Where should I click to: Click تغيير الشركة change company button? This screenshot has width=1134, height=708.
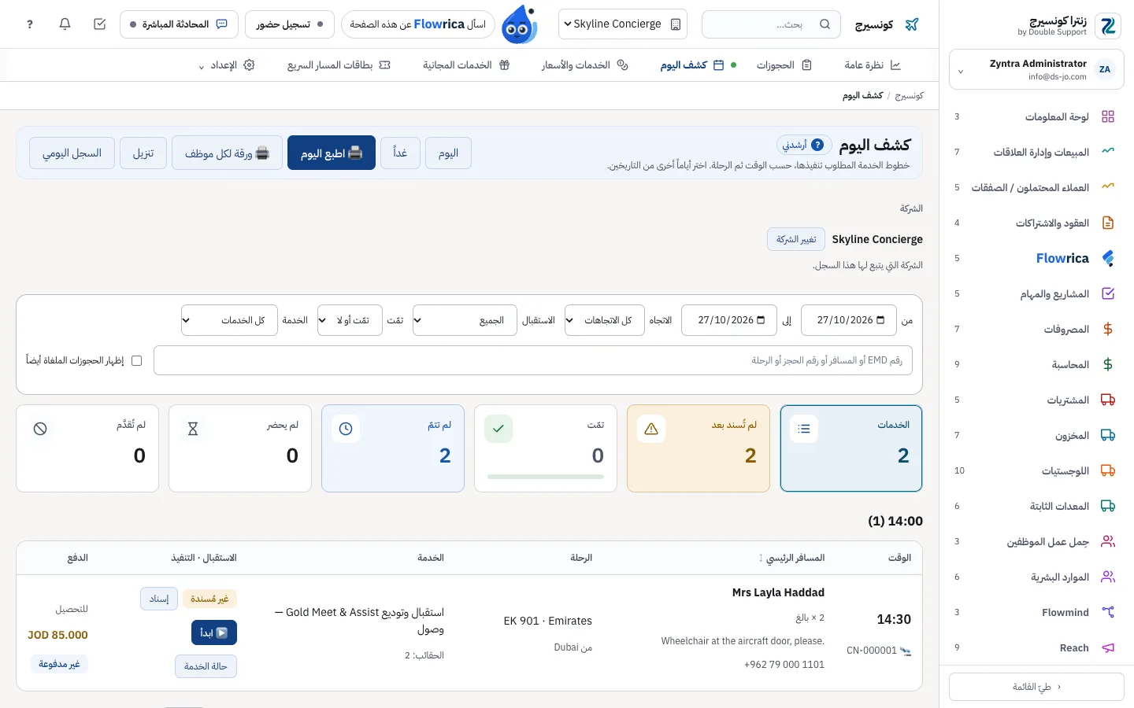[x=796, y=239]
